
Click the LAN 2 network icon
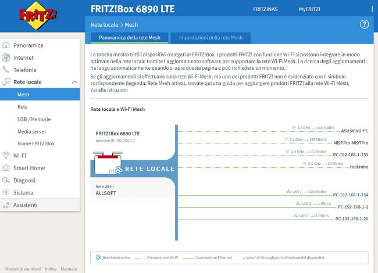pos(298,204)
